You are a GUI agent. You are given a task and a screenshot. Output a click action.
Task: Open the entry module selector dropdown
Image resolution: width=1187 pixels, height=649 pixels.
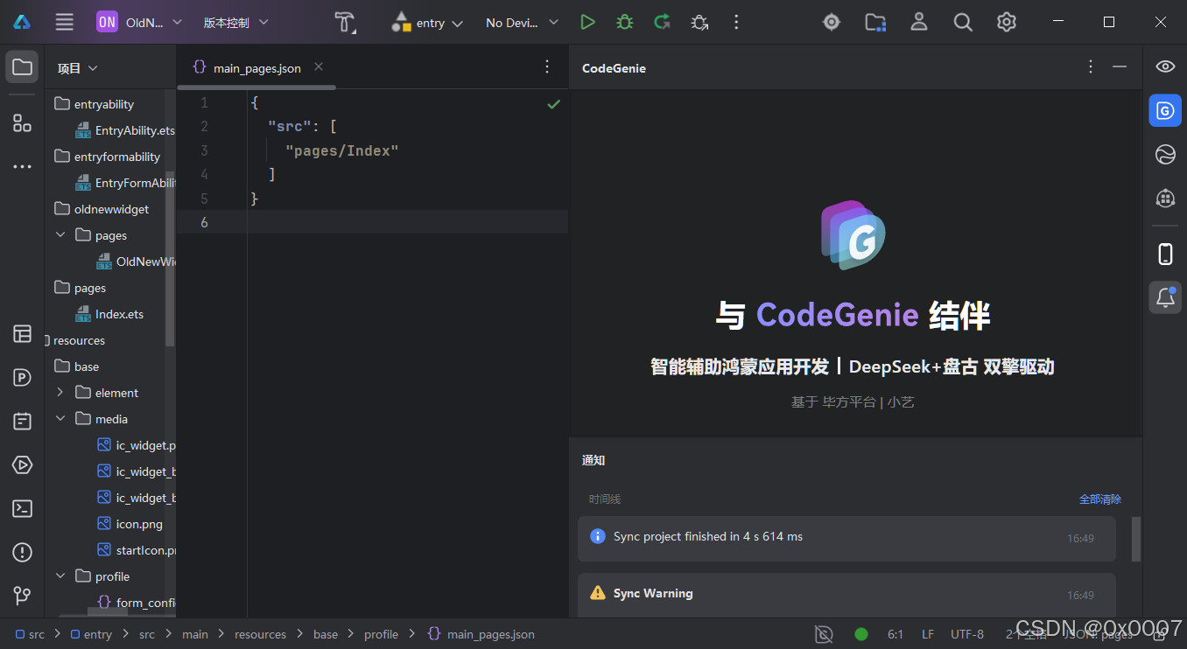tap(427, 23)
